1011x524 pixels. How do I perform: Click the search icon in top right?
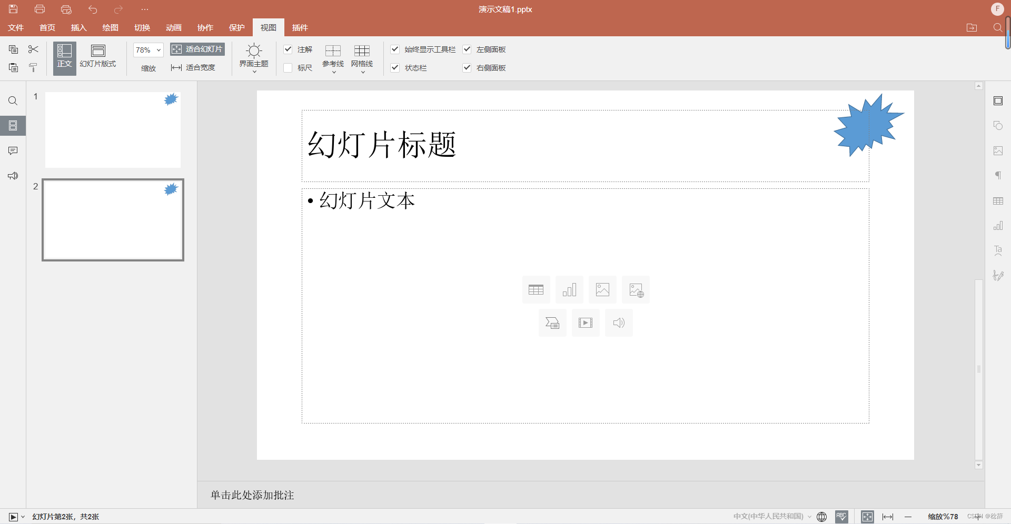[x=997, y=27]
